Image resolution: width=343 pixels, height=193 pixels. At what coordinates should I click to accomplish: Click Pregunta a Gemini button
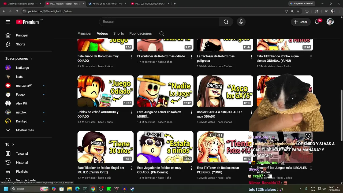[x=301, y=3]
